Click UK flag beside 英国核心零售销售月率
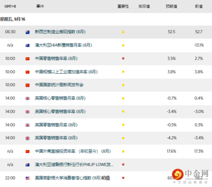The height and width of the screenshot is (187, 212). coord(28,98)
